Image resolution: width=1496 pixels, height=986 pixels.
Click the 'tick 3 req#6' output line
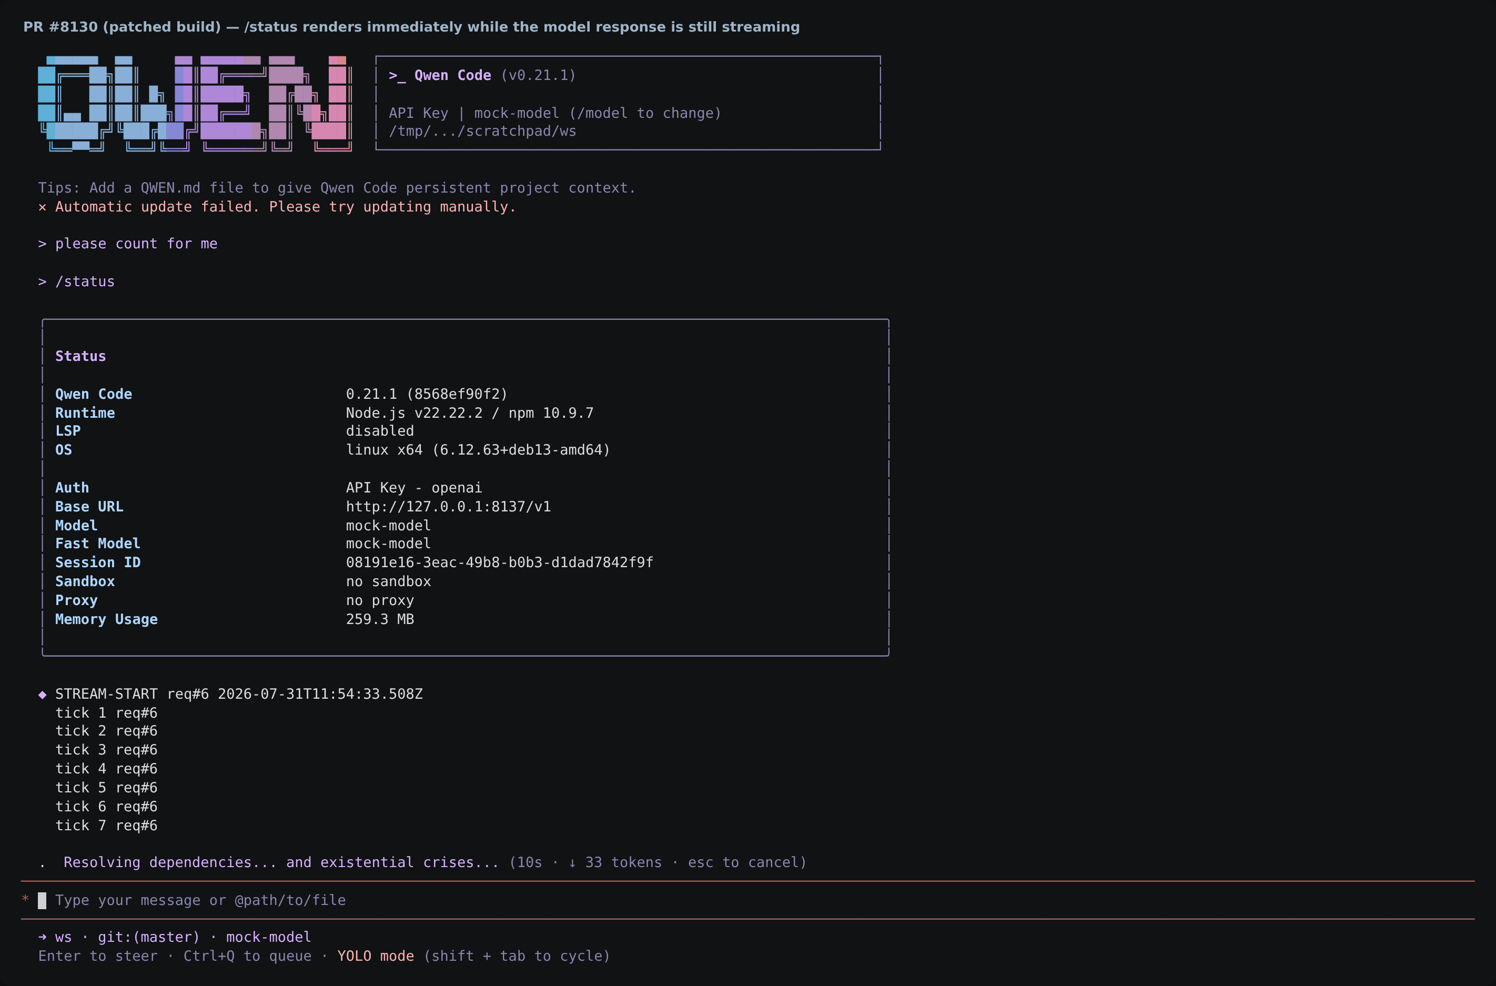(106, 750)
